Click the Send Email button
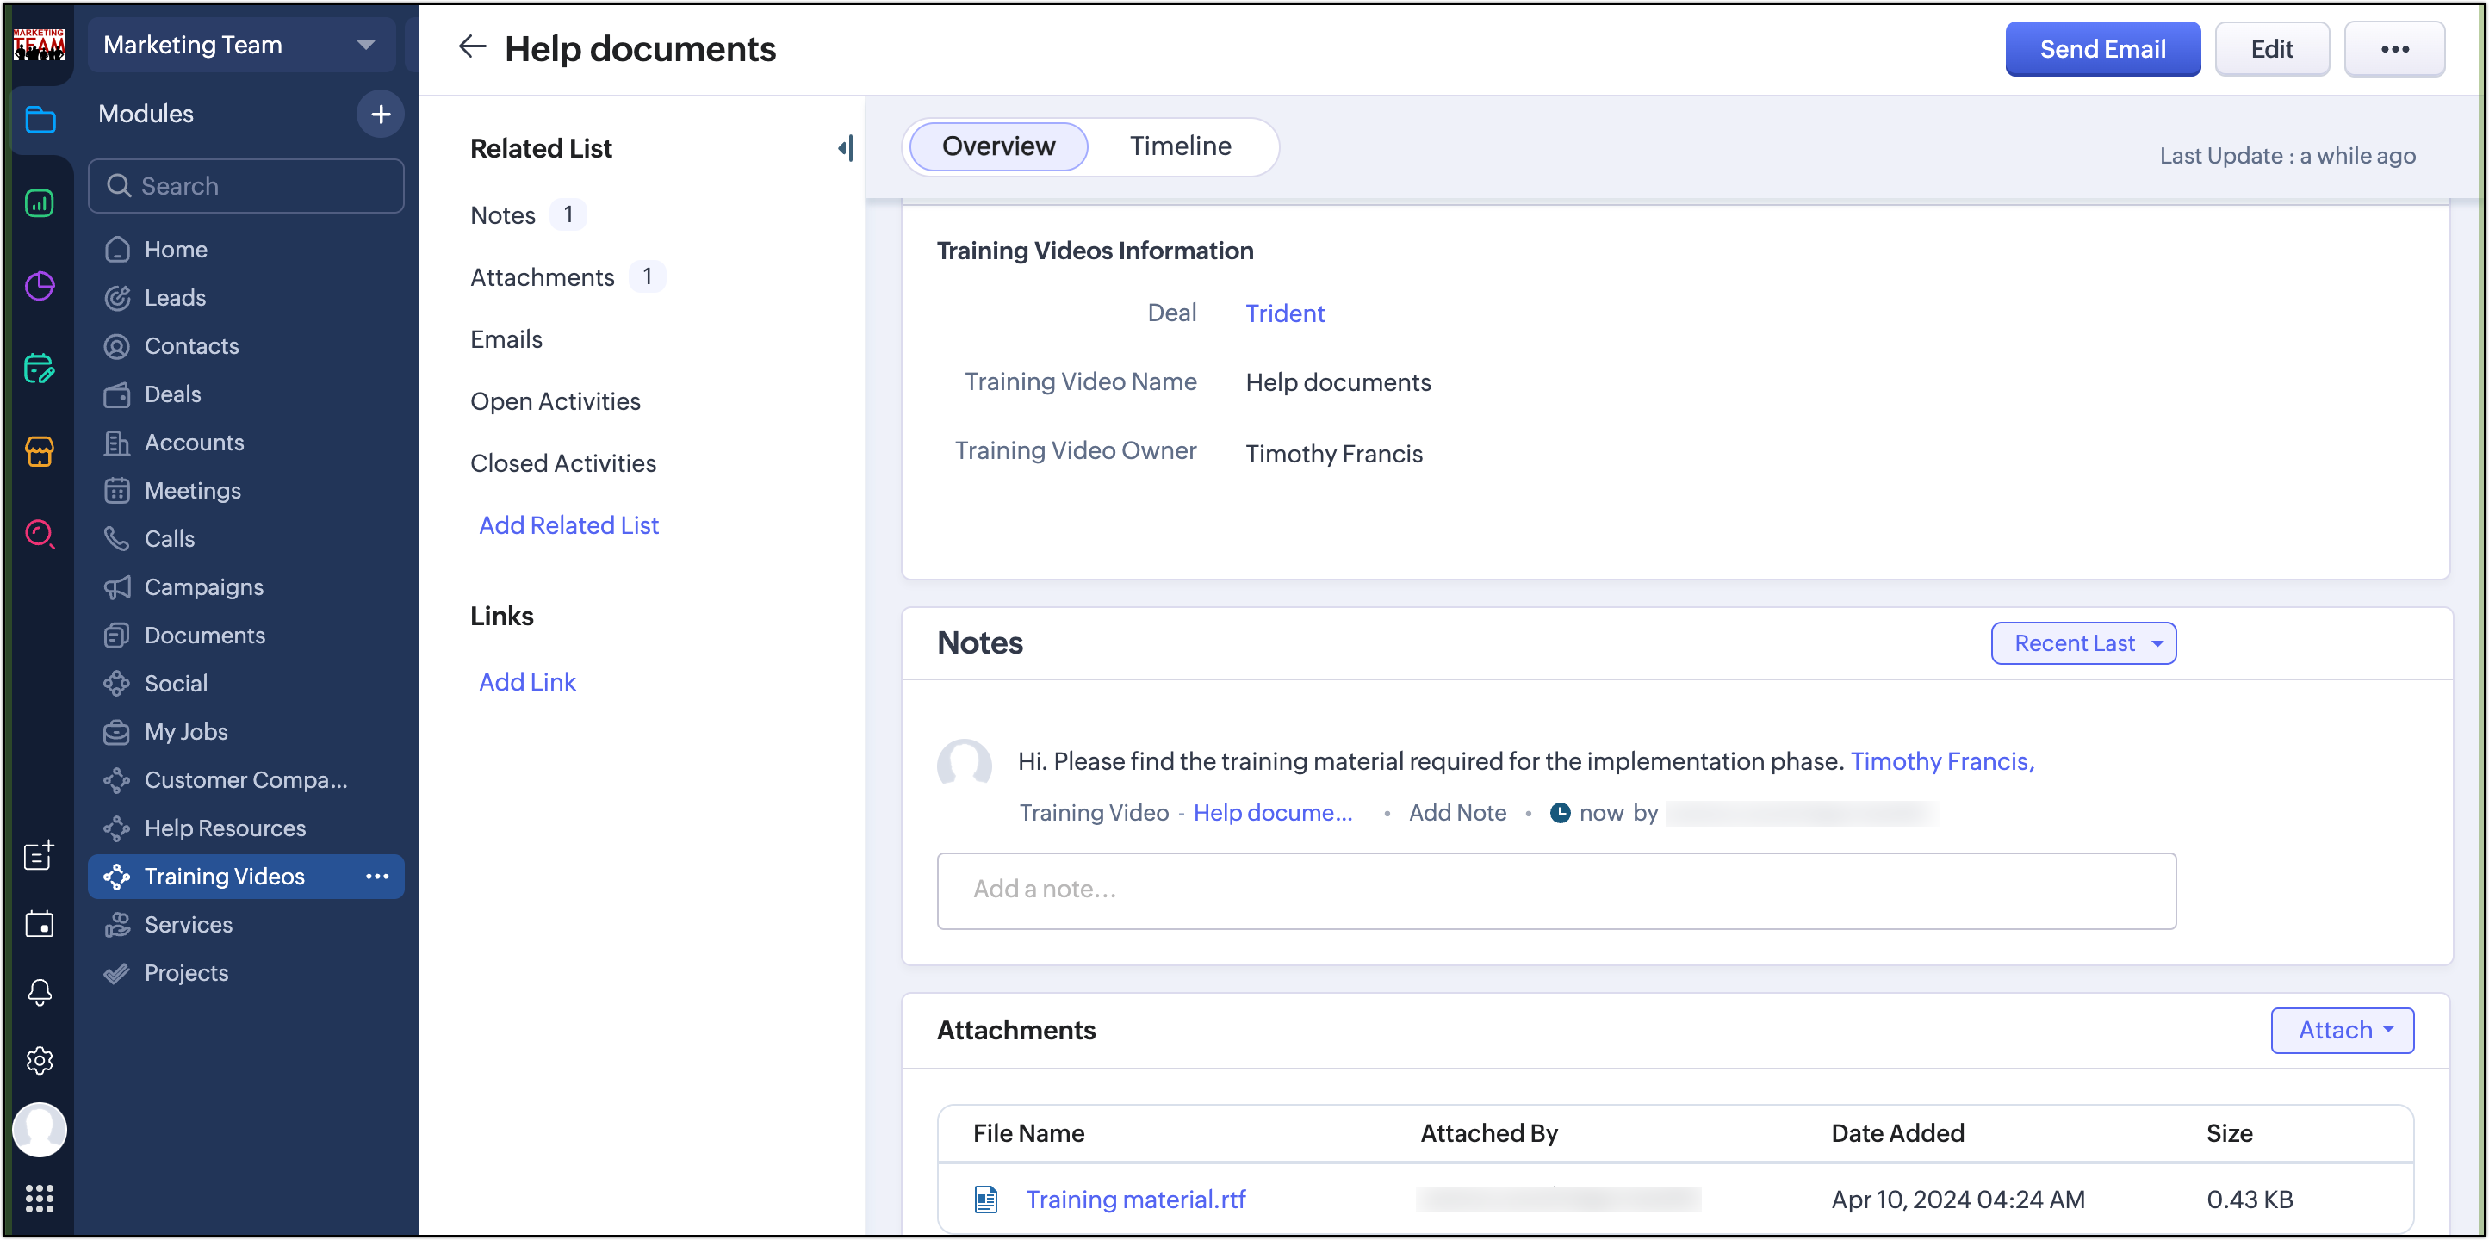 click(2101, 48)
